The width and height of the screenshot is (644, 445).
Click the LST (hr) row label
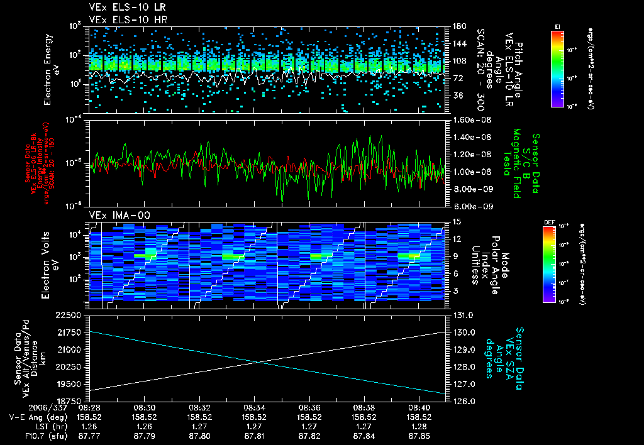coord(52,427)
